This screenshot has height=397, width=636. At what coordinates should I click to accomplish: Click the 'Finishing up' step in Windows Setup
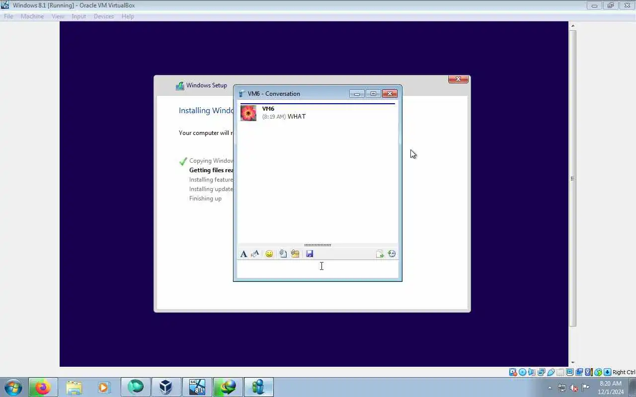coord(205,198)
